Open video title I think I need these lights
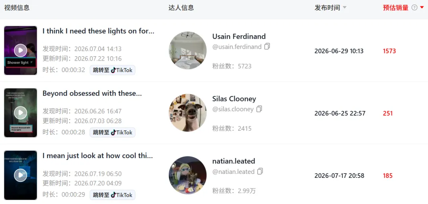 pos(99,31)
